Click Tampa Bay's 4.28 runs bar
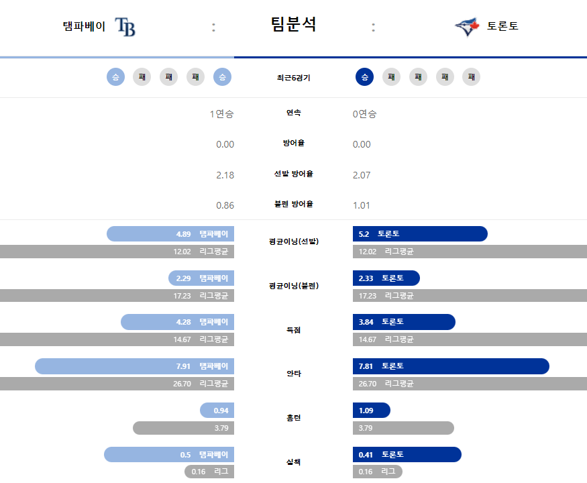The image size is (587, 483). [178, 322]
